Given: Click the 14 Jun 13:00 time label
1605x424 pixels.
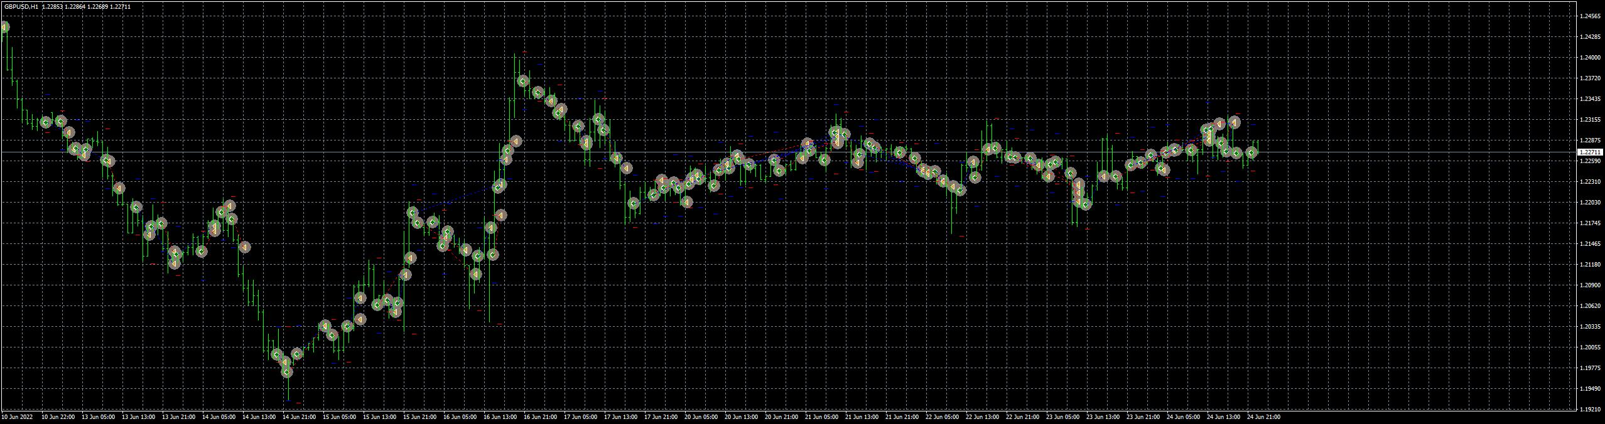Looking at the screenshot, I should [x=259, y=417].
